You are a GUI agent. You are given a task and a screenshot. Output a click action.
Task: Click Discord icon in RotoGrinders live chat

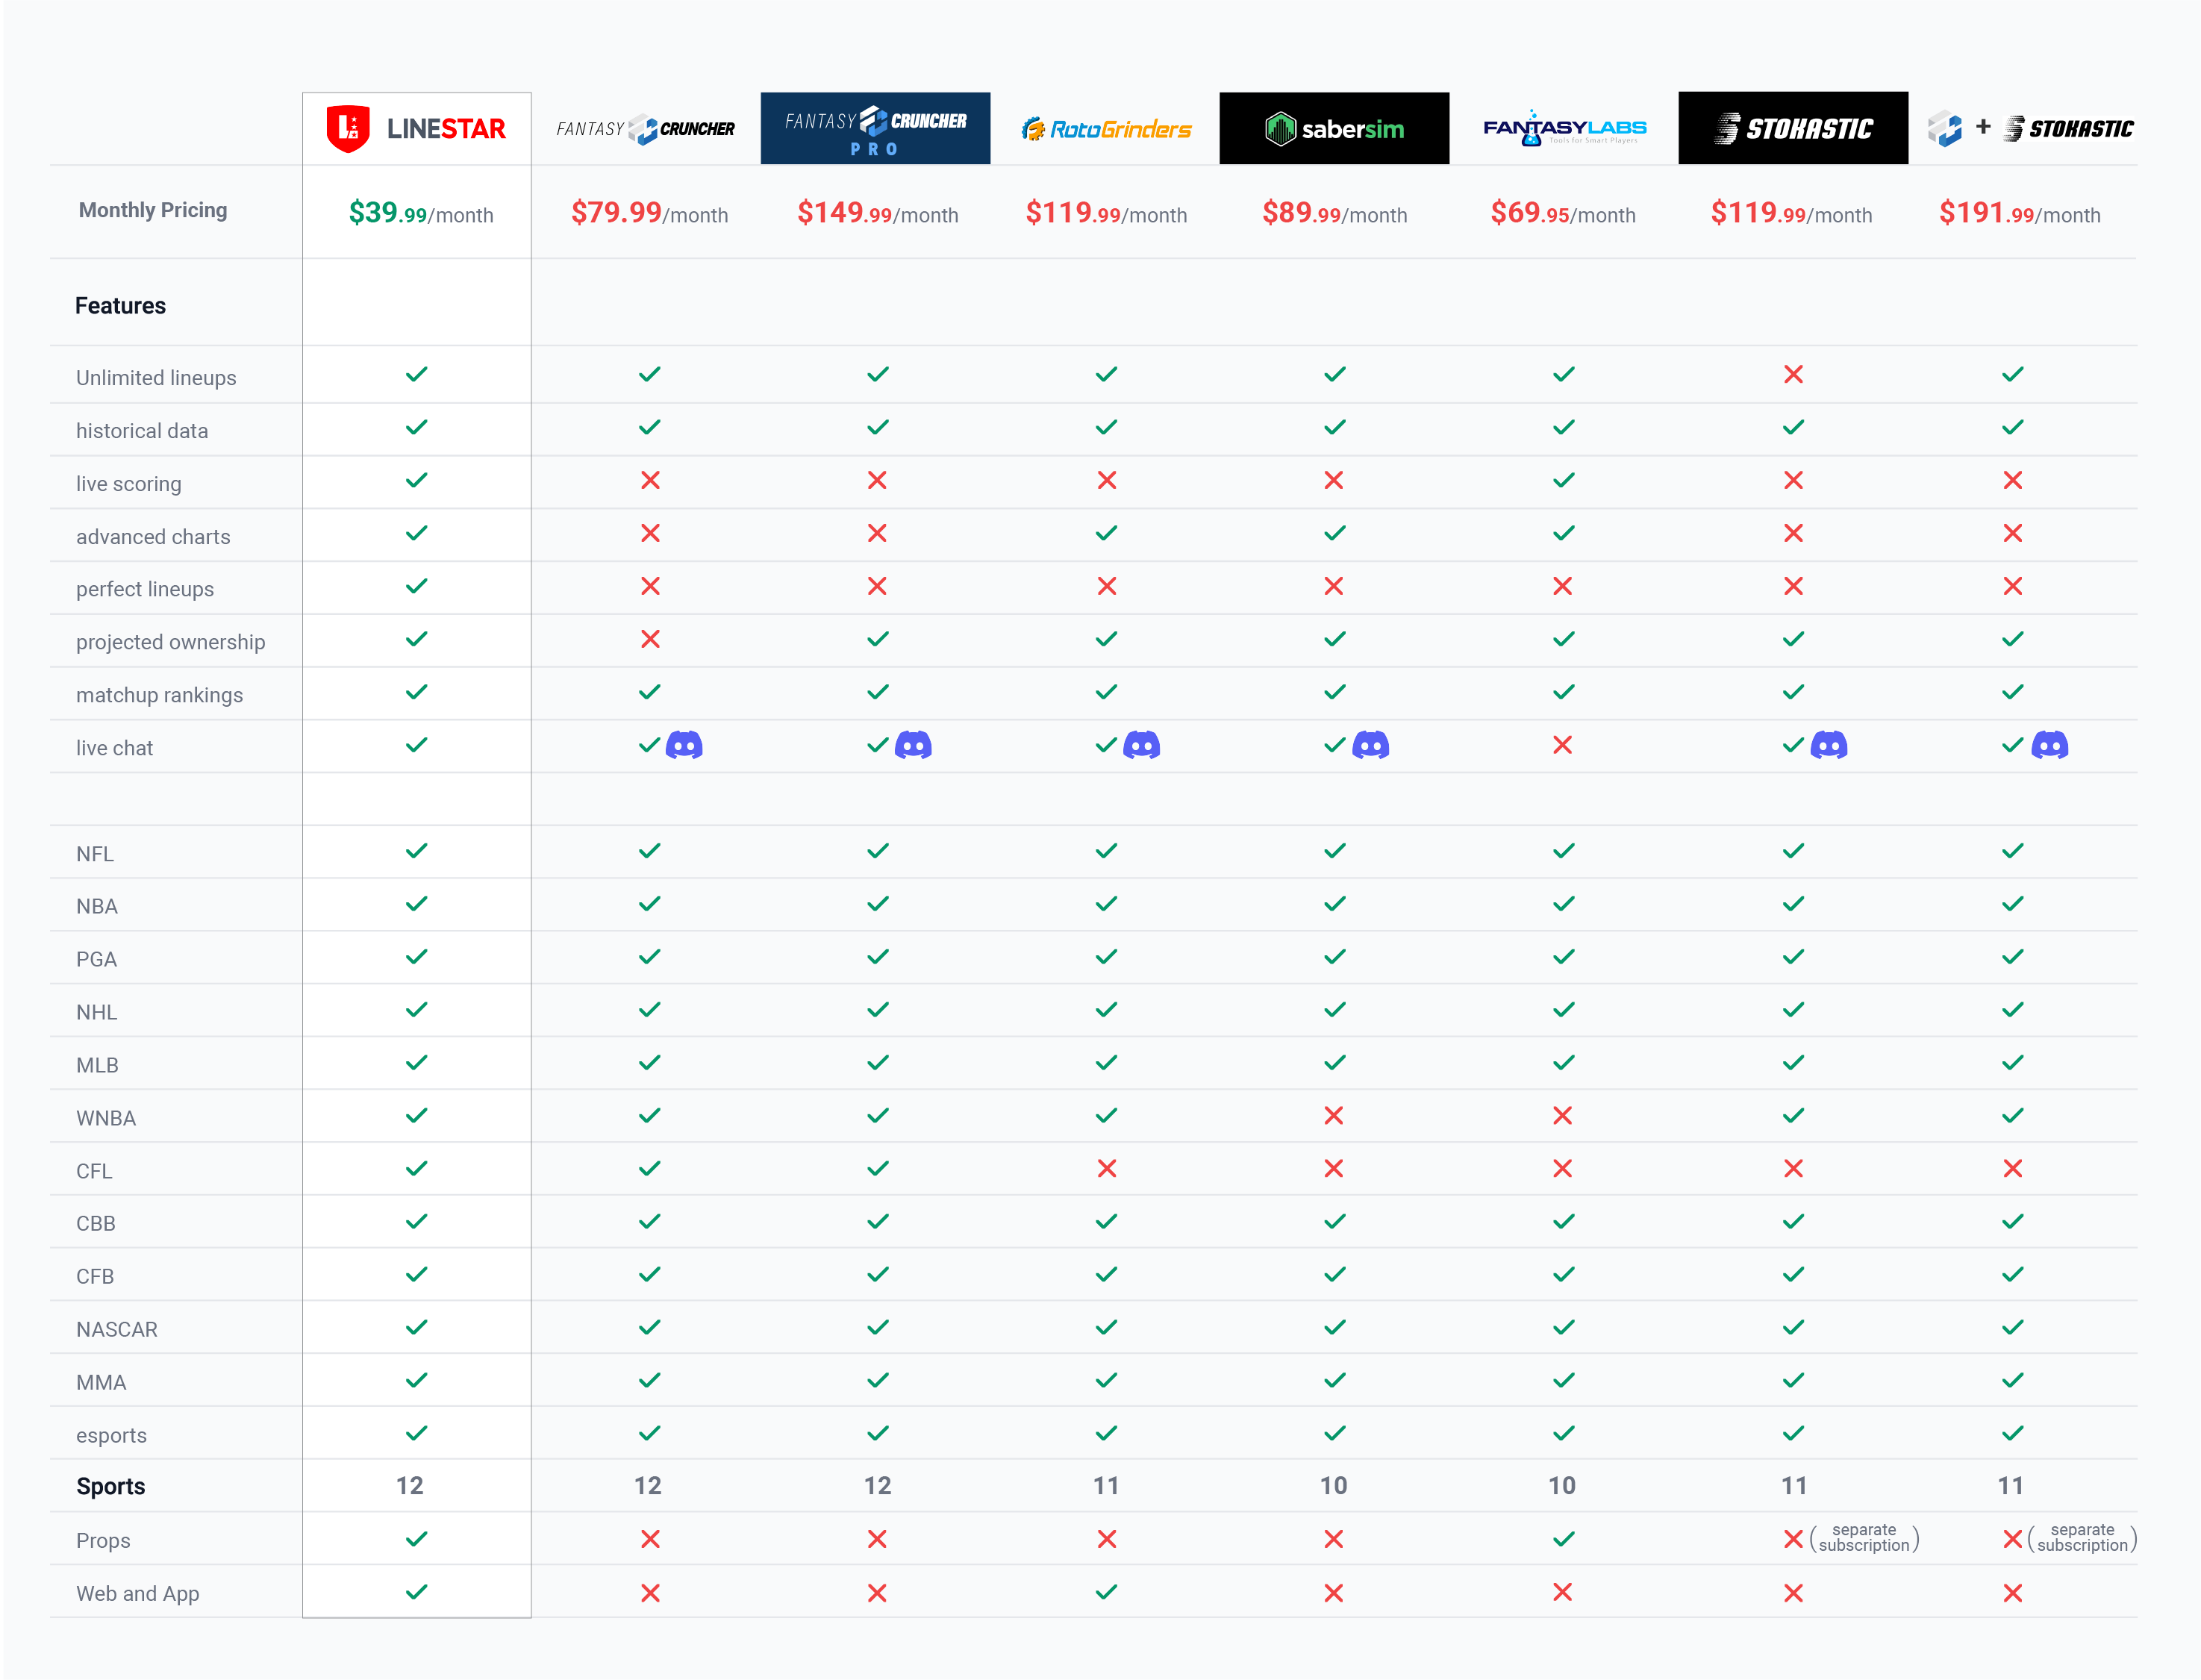coord(1142,745)
